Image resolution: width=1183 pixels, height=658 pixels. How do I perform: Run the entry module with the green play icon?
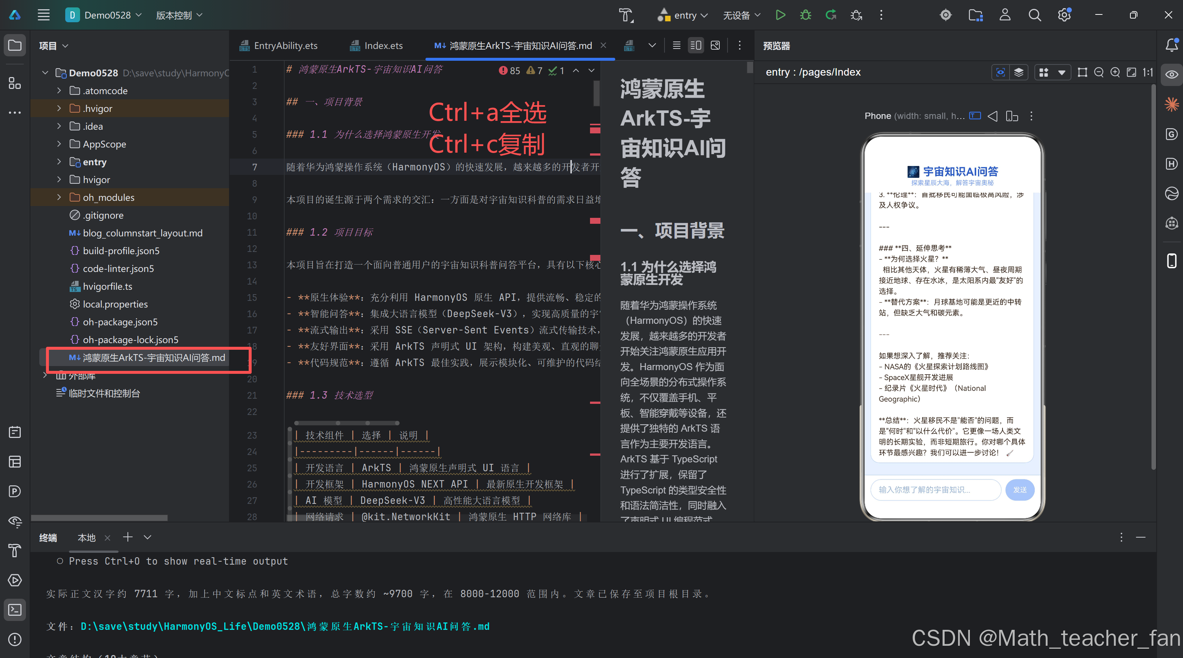pyautogui.click(x=780, y=15)
